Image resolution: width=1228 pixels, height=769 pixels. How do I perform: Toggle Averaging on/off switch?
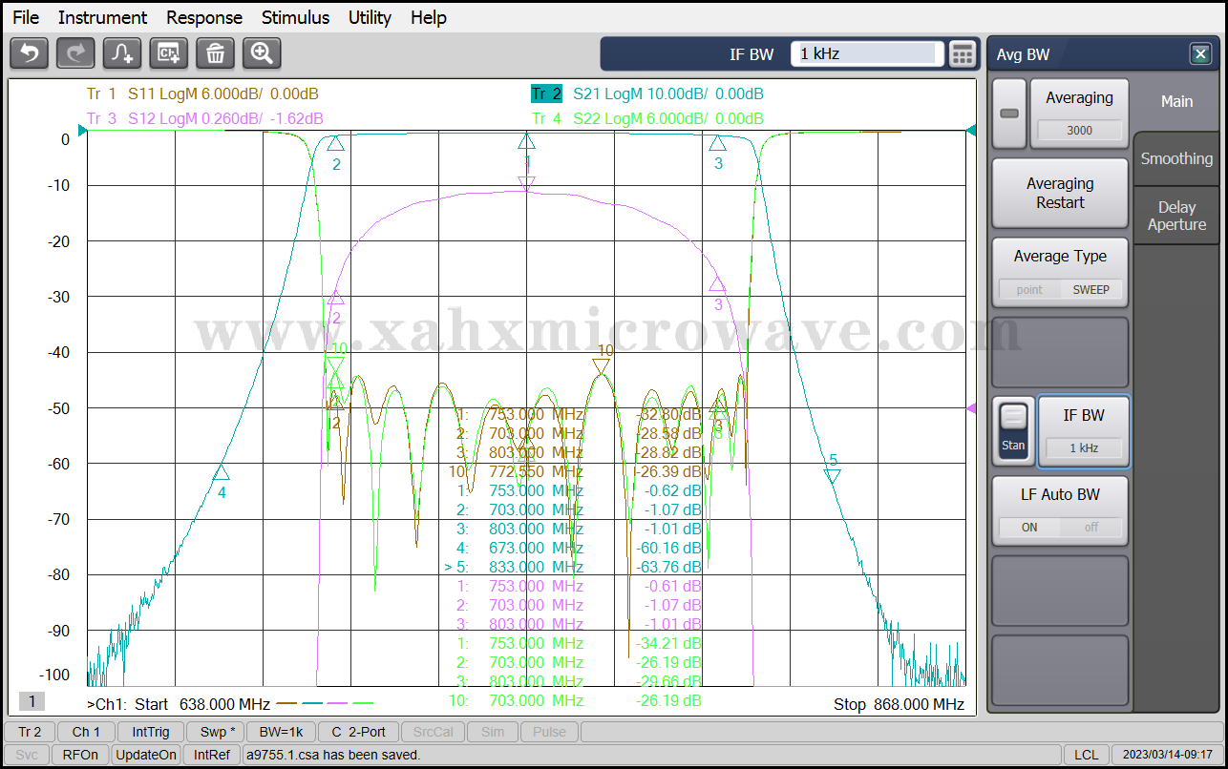pyautogui.click(x=1008, y=114)
